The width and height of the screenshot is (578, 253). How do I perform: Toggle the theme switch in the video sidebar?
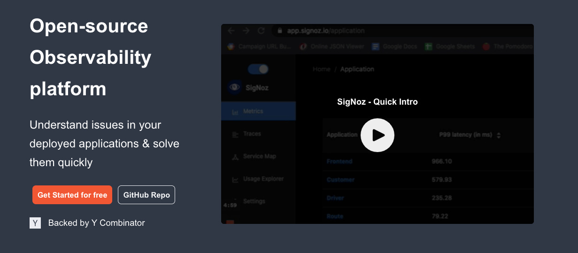pyautogui.click(x=258, y=69)
